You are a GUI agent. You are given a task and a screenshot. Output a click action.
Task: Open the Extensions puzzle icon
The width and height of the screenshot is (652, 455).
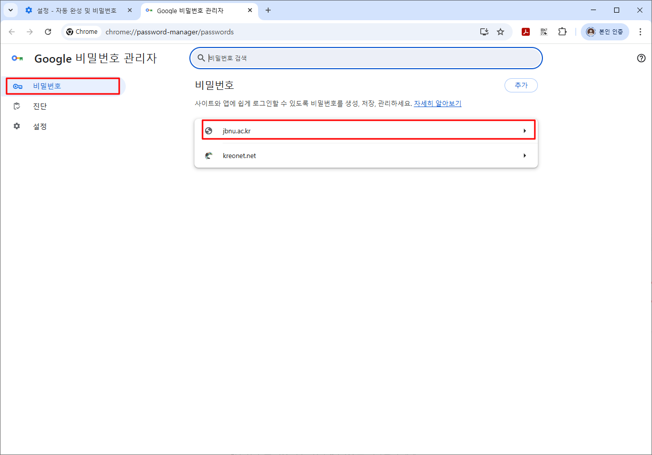(x=562, y=32)
